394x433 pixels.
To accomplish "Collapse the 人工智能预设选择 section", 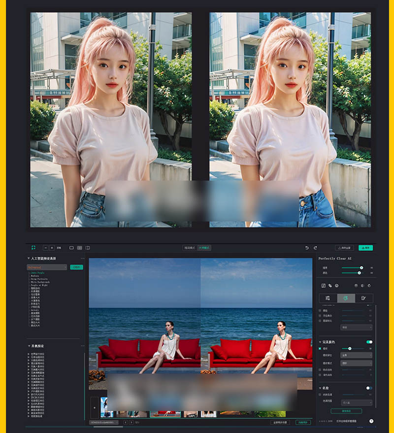I will (x=29, y=259).
